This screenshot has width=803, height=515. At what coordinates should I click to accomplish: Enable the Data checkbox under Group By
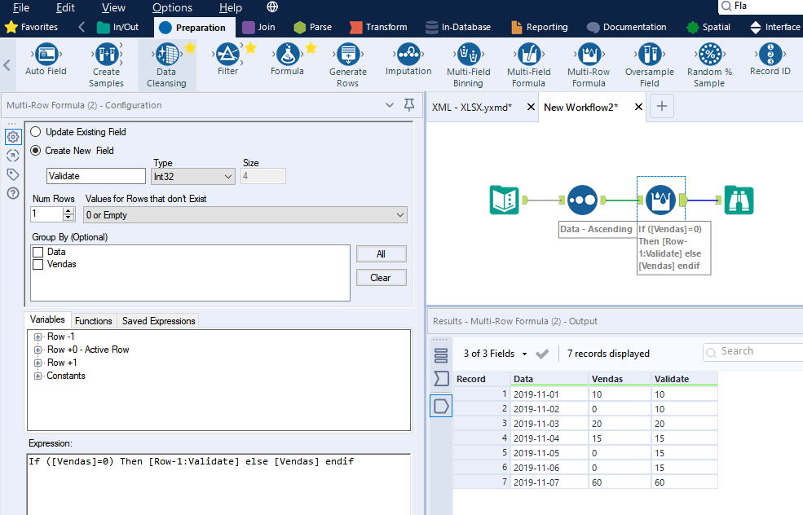(x=37, y=252)
